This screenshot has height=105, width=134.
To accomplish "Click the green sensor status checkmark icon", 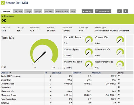I will pos(3,3).
